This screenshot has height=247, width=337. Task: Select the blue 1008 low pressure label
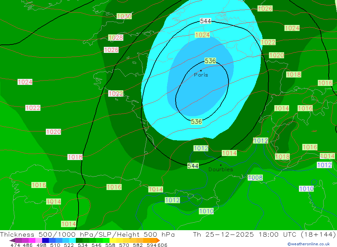coord(255,178)
